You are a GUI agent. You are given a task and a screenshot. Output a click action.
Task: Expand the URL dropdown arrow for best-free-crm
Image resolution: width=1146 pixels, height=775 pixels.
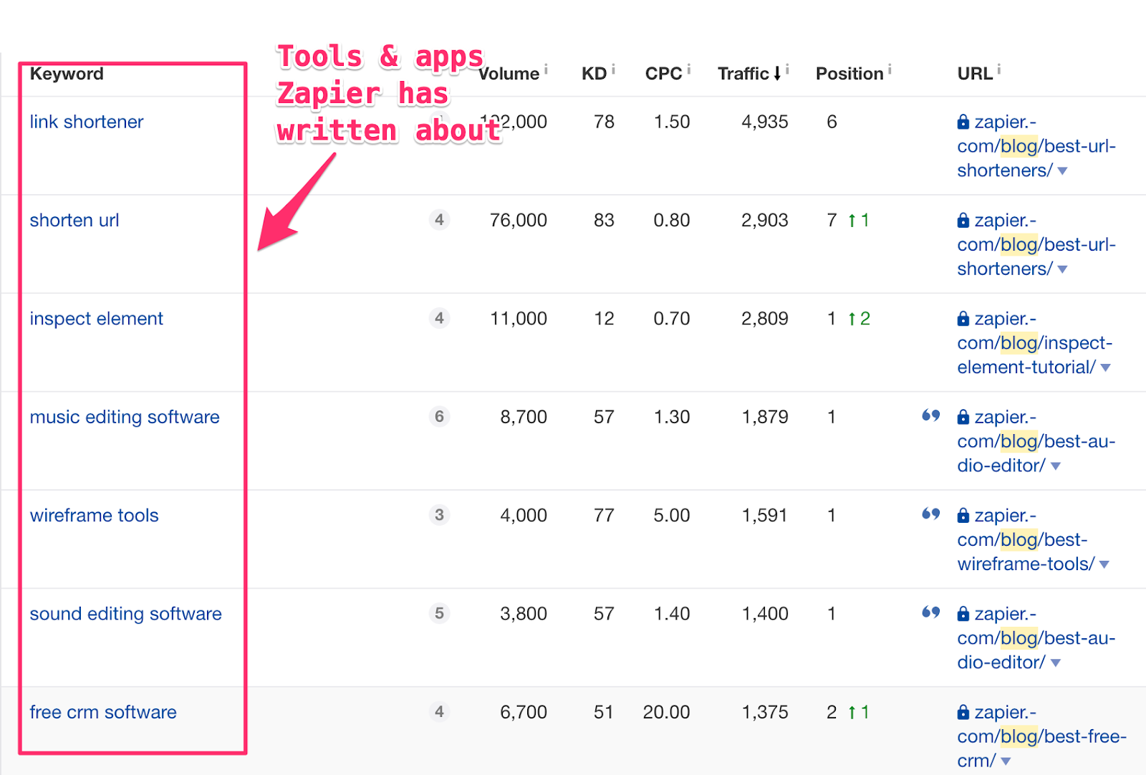[1006, 761]
